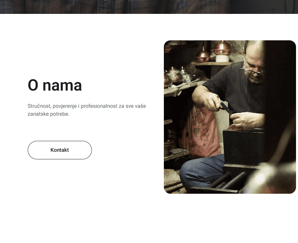Click the words "zanatske potrebe" in description
Screen dimensions: 298x243
(48, 114)
